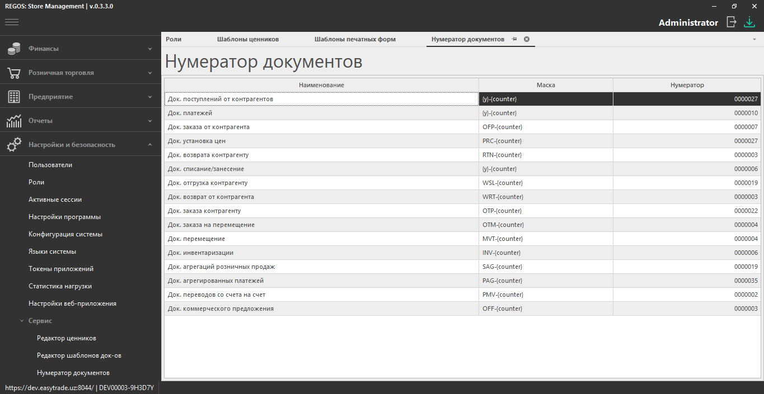Click the Розничная торговля cart icon
This screenshot has height=394, width=764.
click(x=14, y=73)
